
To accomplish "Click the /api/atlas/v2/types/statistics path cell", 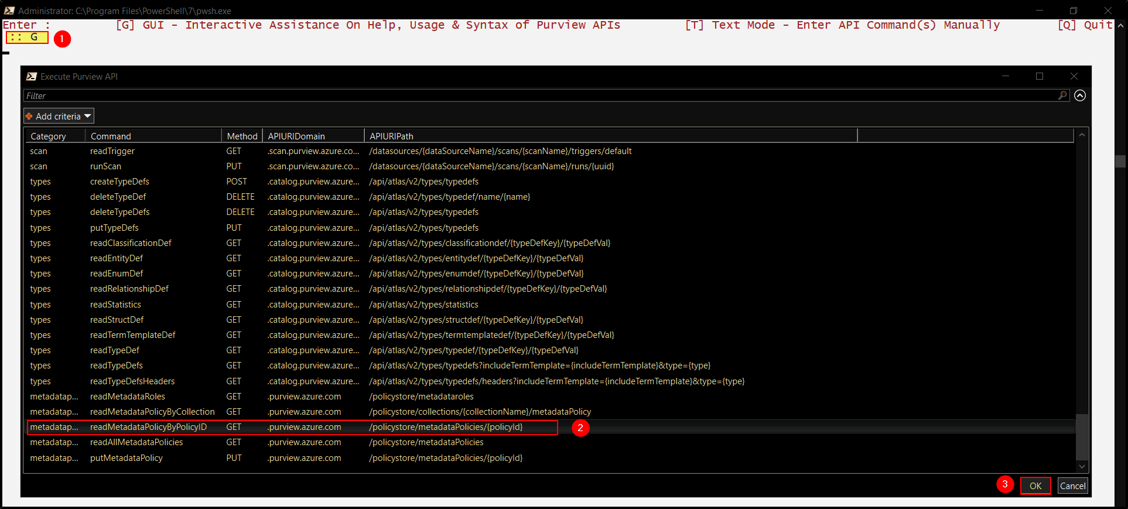I will tap(423, 305).
